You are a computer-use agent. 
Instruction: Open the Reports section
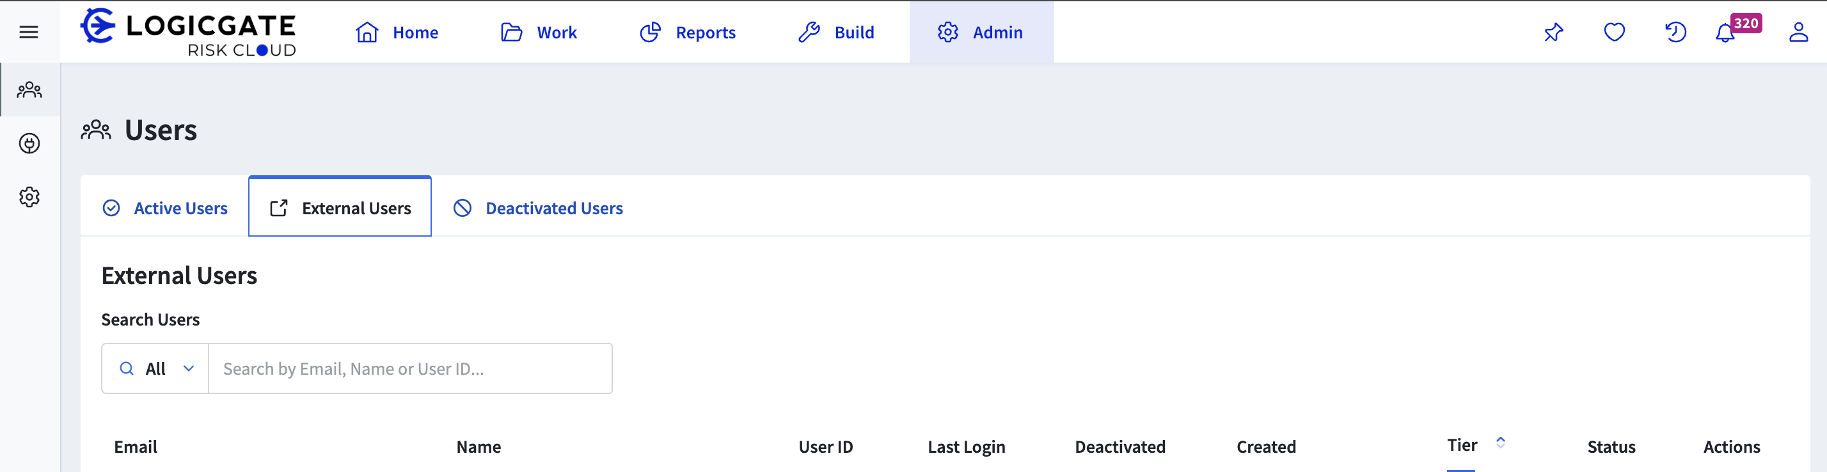[x=687, y=32]
